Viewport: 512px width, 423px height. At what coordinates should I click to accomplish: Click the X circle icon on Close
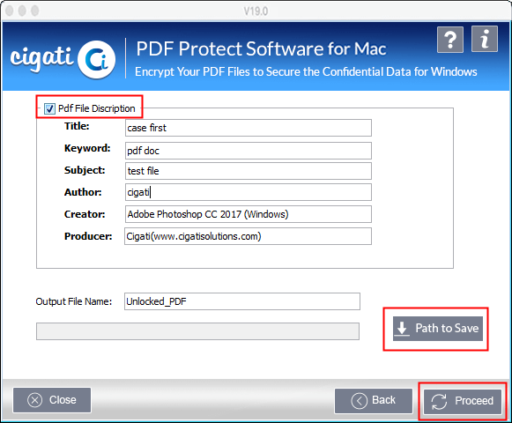[x=35, y=400]
